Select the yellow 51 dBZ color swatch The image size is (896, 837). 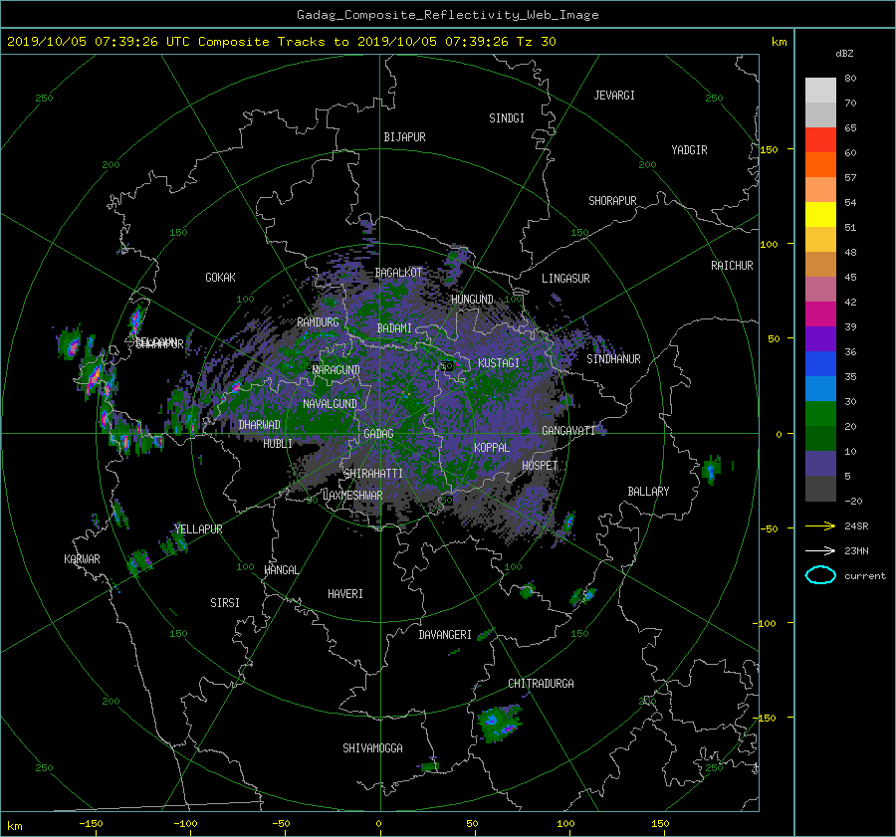pyautogui.click(x=820, y=215)
